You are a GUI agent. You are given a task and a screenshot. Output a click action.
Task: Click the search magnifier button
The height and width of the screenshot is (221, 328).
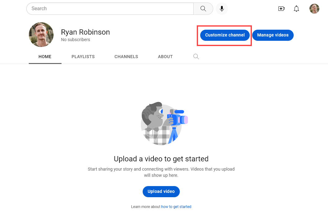click(x=203, y=9)
